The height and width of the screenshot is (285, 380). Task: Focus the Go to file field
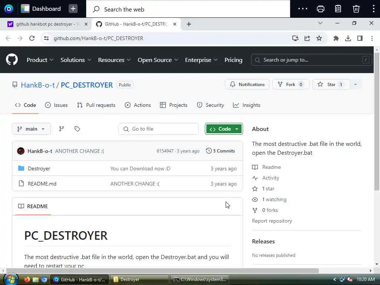click(158, 129)
